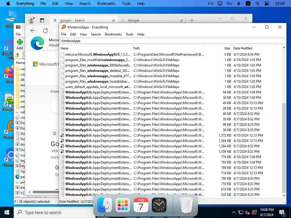291x218 pixels.
Task: Sort results by the Path column
Action: pos(168,48)
